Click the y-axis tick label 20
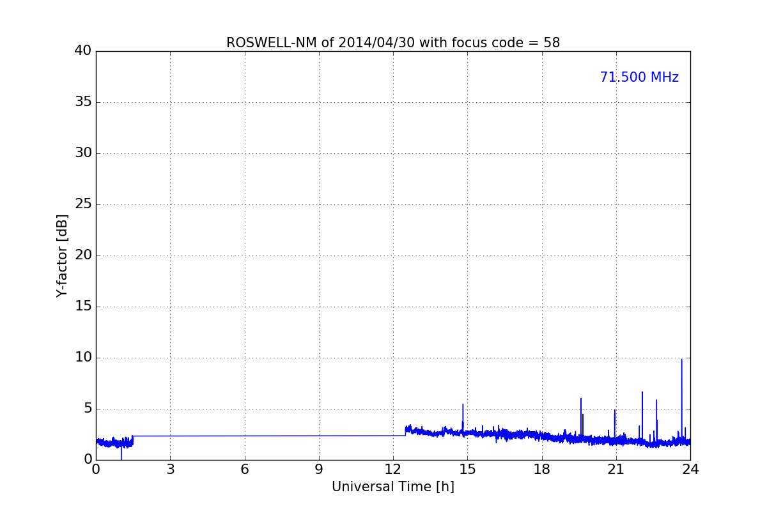Image resolution: width=767 pixels, height=511 pixels. click(83, 256)
